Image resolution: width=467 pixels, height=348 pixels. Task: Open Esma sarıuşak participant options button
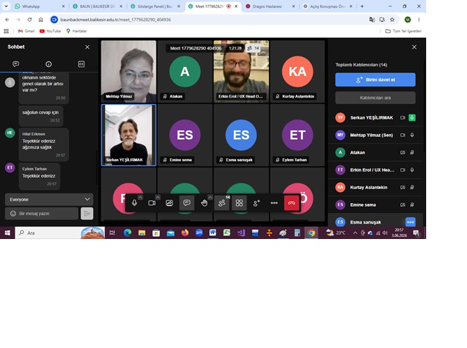411,222
